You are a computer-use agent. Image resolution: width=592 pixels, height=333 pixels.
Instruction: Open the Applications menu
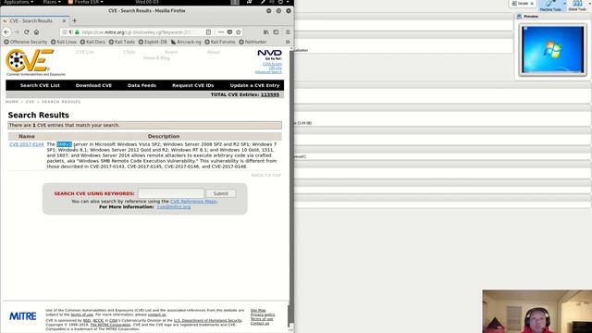click(x=18, y=2)
